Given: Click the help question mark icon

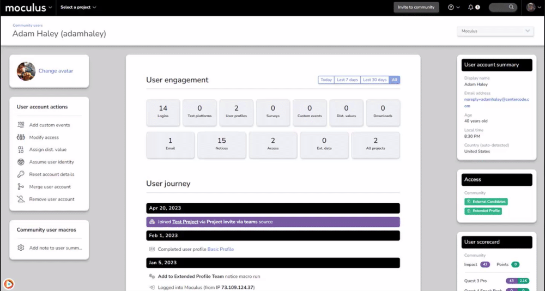Looking at the screenshot, I should click(x=451, y=7).
